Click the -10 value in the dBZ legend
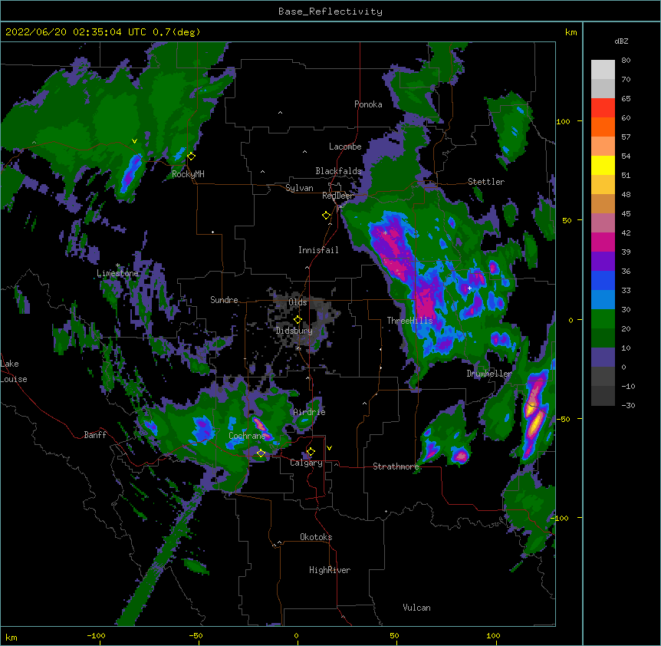661x646 pixels. pyautogui.click(x=628, y=386)
